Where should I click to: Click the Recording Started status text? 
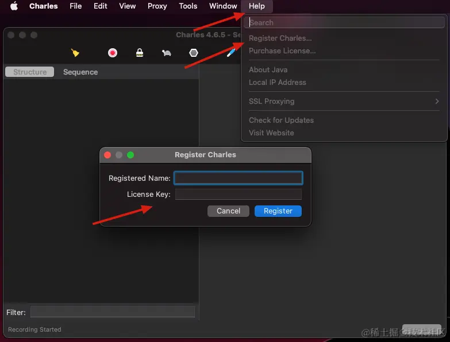[x=34, y=329]
